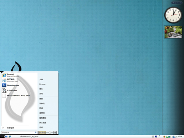Click the sidebar next gadgets arrow
Image resolution: width=184 pixels, height=138 pixels.
coord(180,2)
